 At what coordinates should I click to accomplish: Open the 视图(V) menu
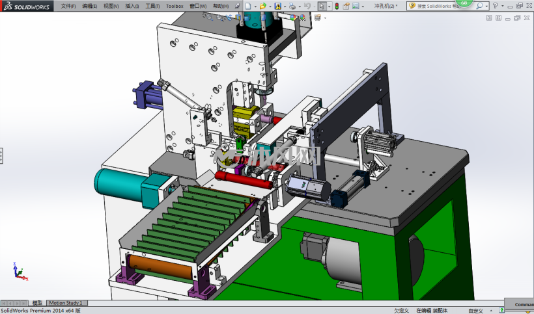[111, 6]
